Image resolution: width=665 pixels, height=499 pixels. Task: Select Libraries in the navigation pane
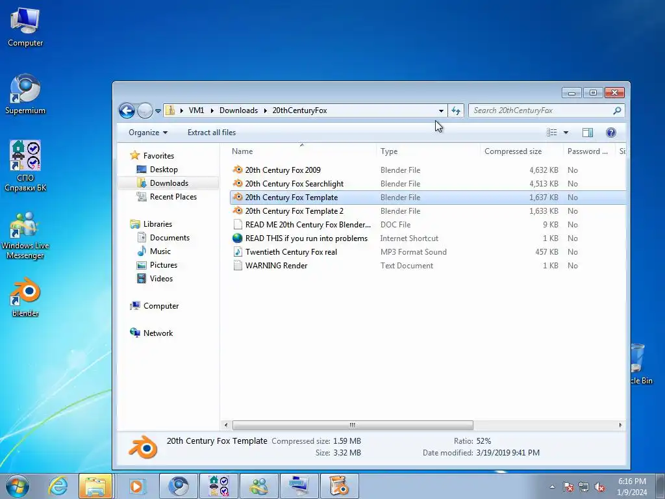tap(157, 224)
